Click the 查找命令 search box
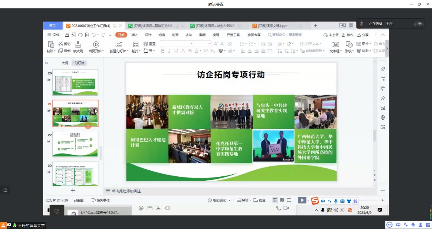Screen dimensions: 432x229 285,35
